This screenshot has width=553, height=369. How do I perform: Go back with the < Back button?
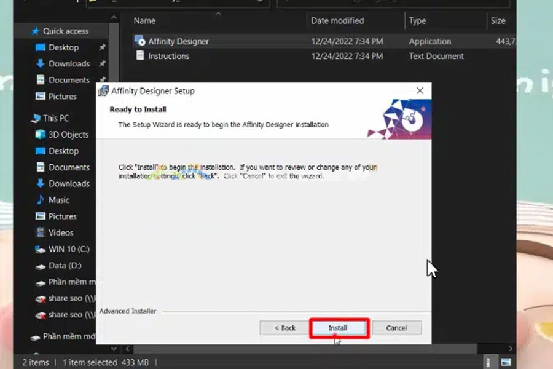285,328
